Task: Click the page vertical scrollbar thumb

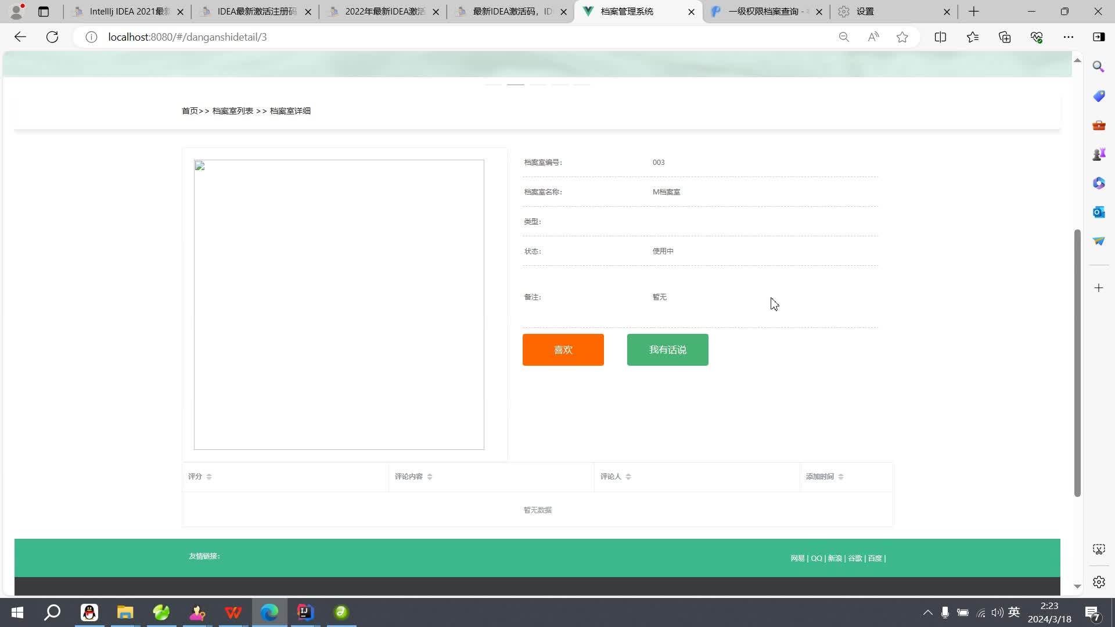Action: point(1077,363)
